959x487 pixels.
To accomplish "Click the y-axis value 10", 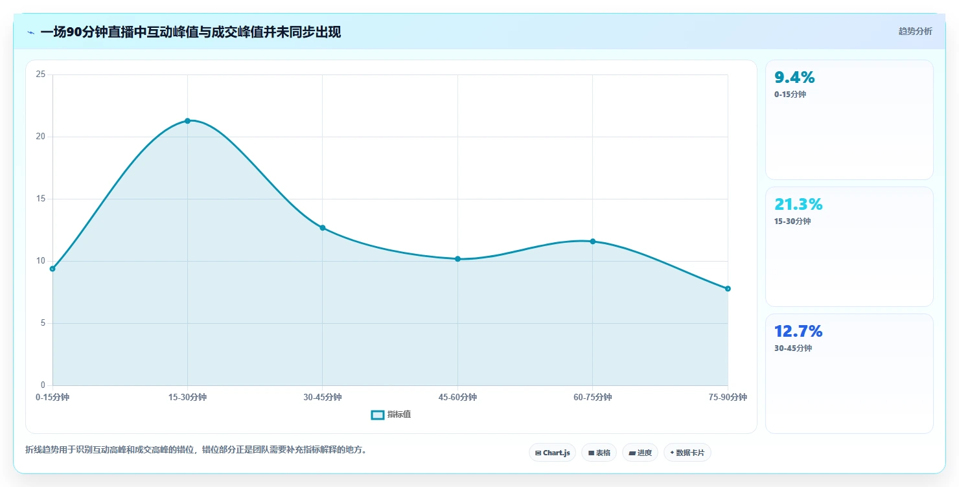I will [x=40, y=261].
